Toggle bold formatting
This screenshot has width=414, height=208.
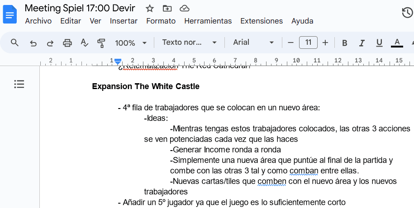tap(345, 43)
